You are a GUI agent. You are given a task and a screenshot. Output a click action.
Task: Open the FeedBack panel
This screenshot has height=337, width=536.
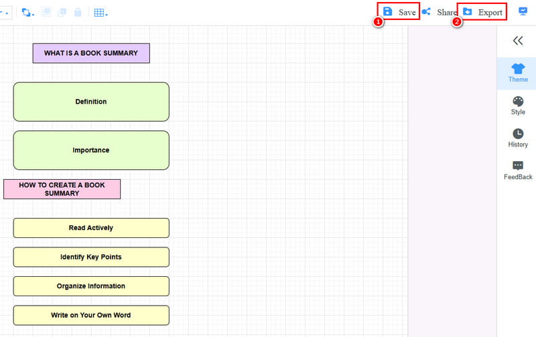pyautogui.click(x=517, y=171)
